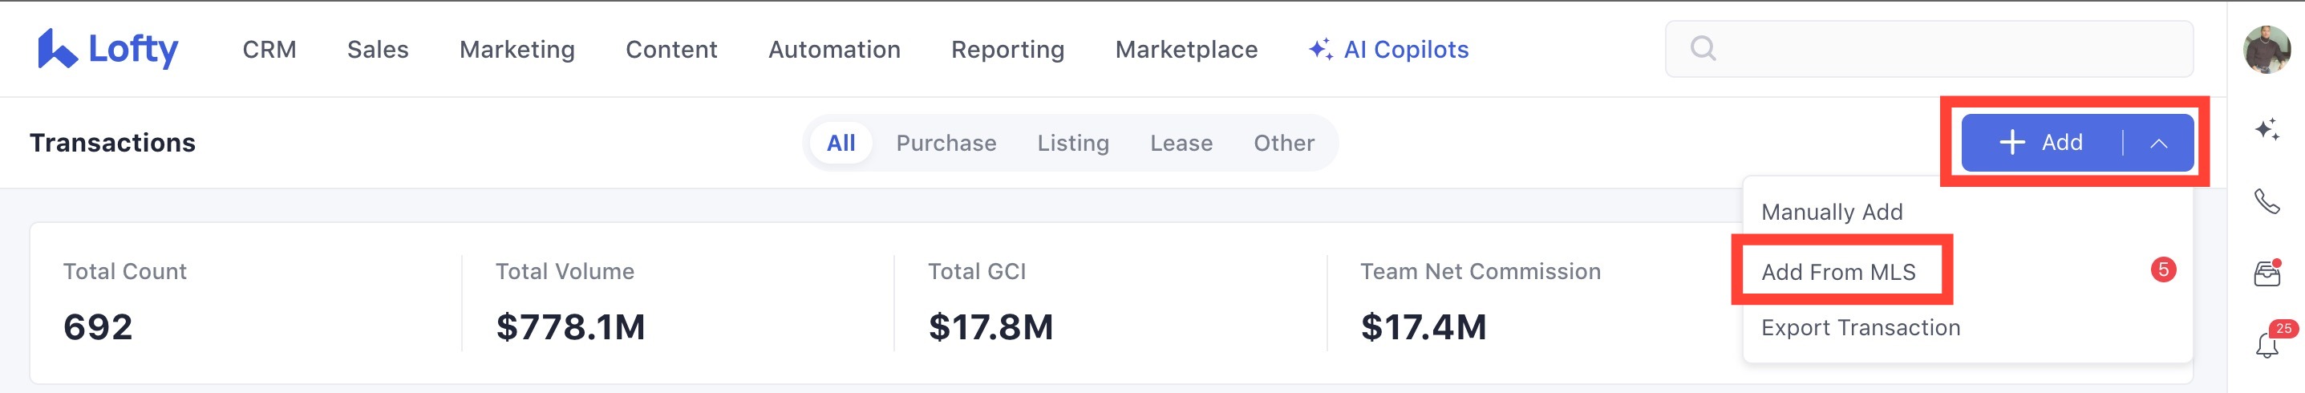
Task: Select Manually Add from dropdown
Action: click(1832, 213)
